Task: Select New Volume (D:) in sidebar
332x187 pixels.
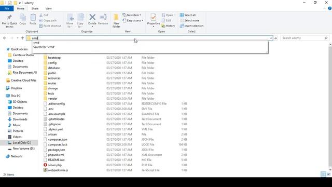Action: coord(21,149)
